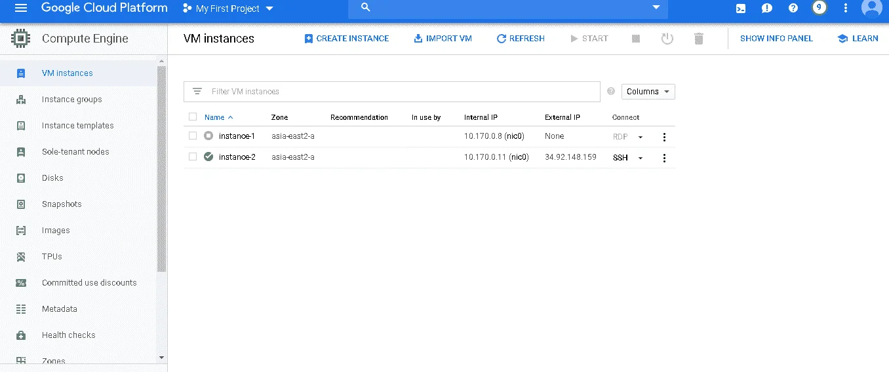The width and height of the screenshot is (889, 372).
Task: Open the Columns dropdown
Action: [648, 92]
